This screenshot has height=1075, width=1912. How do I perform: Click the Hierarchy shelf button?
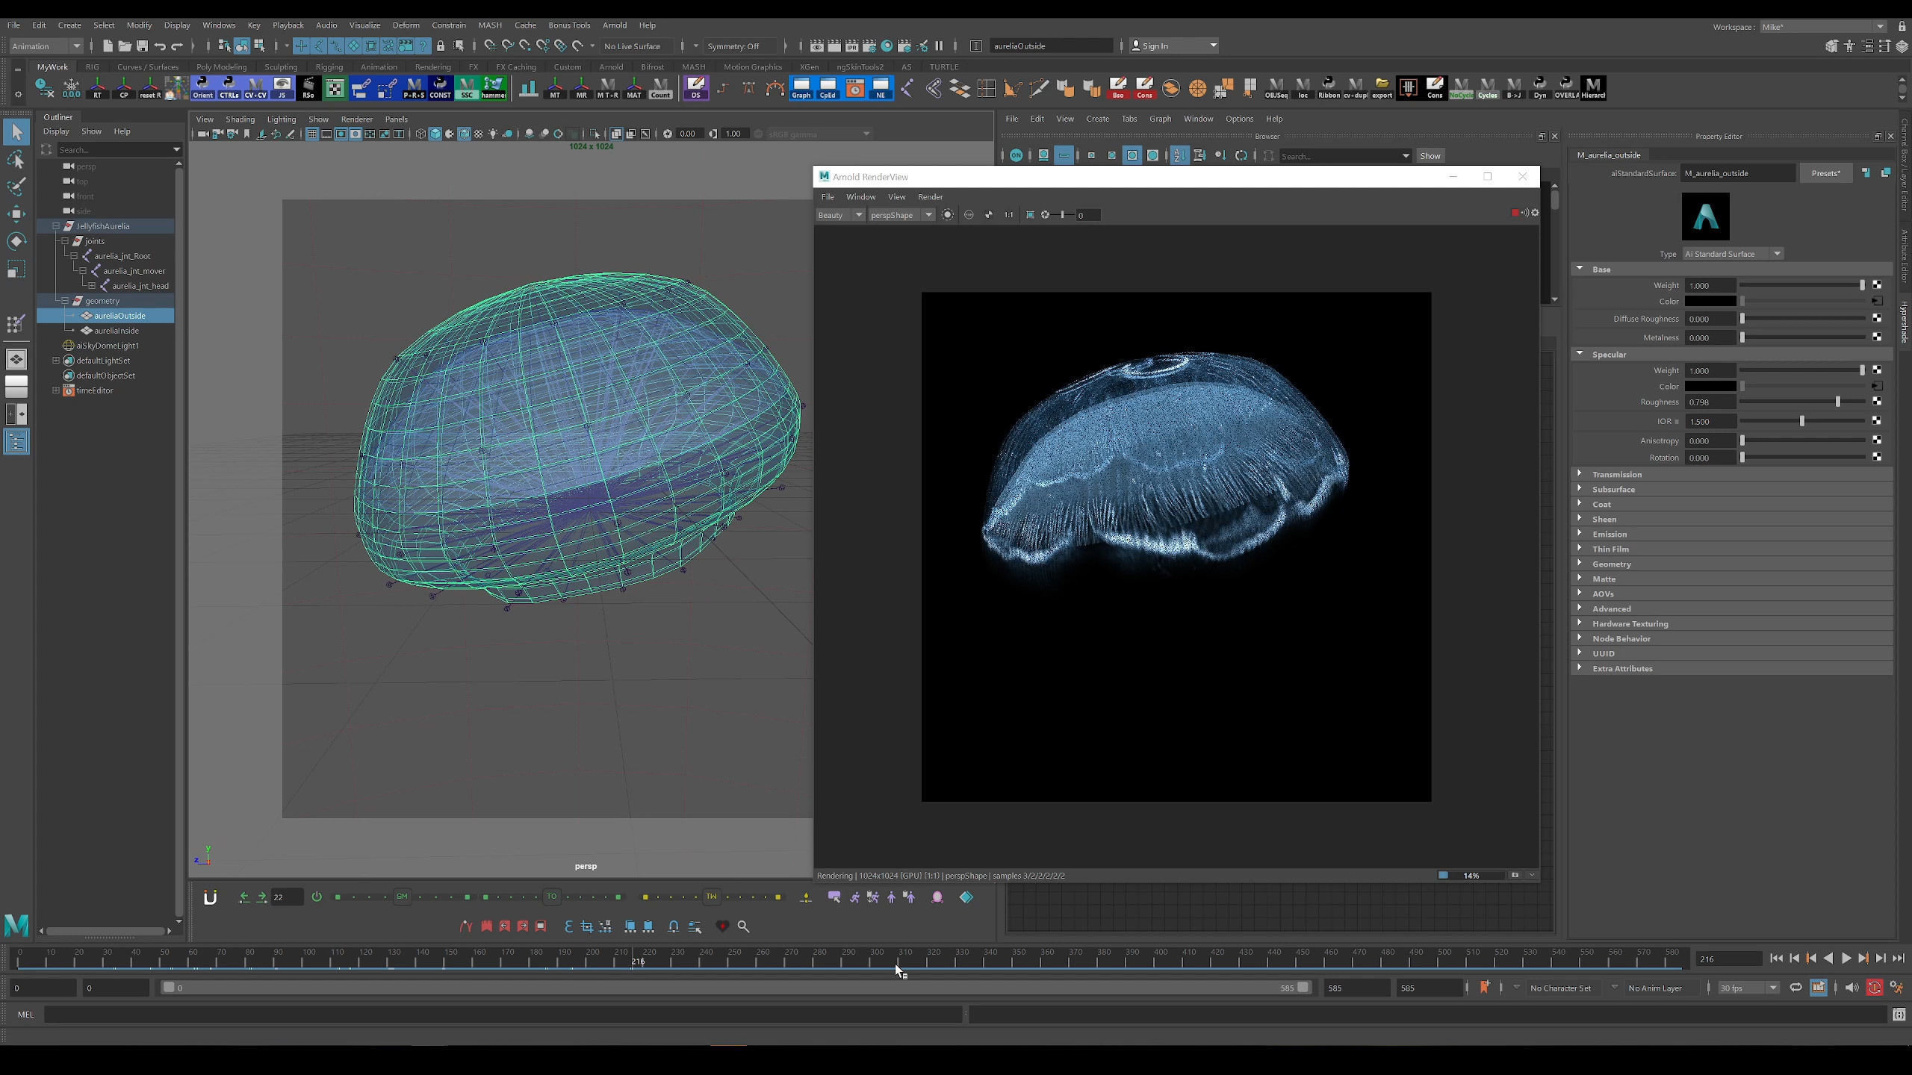point(1592,88)
